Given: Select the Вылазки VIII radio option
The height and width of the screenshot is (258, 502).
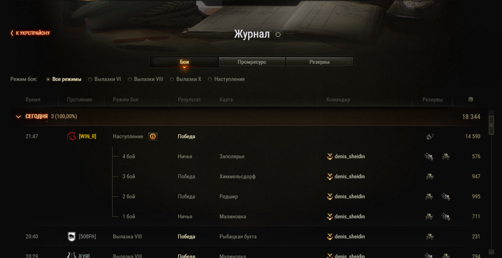Looking at the screenshot, I should point(145,79).
